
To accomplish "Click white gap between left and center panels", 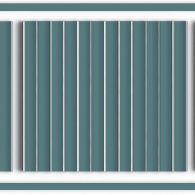I will point(17,96).
